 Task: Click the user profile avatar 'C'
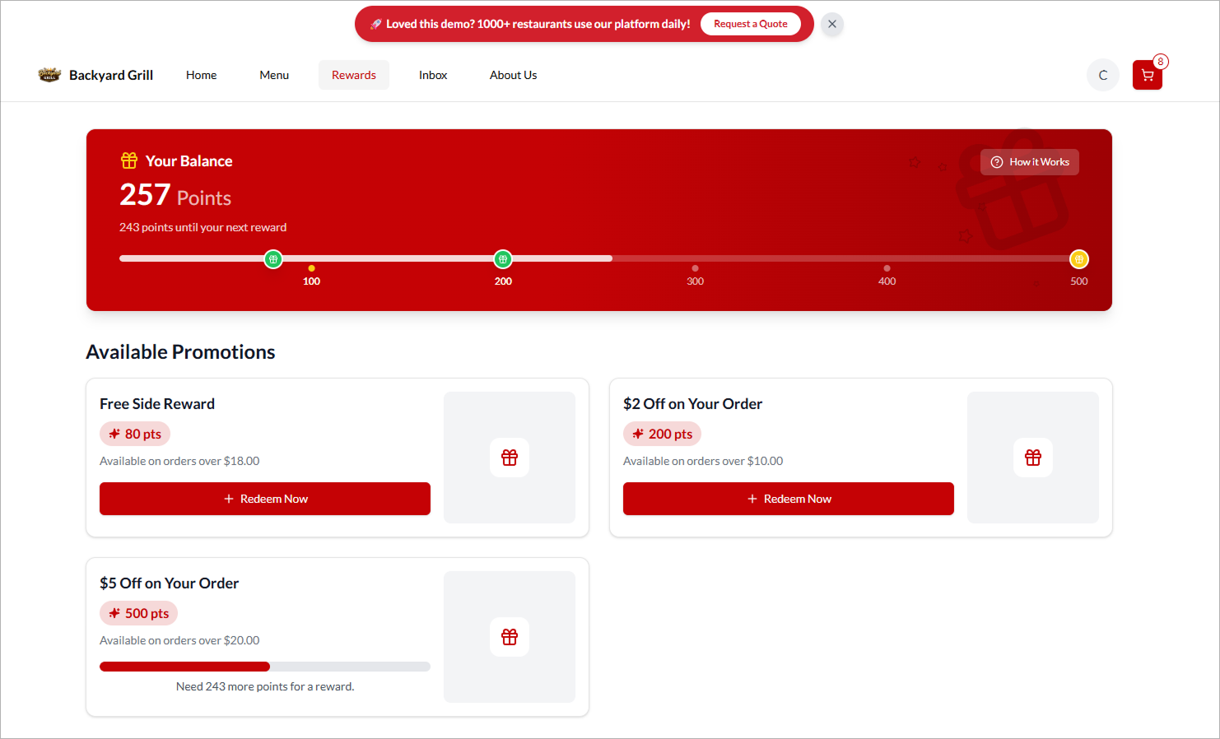tap(1102, 75)
